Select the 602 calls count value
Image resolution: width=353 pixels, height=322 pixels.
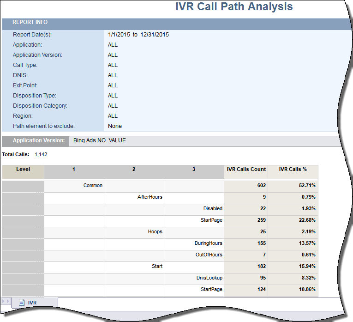(x=261, y=186)
